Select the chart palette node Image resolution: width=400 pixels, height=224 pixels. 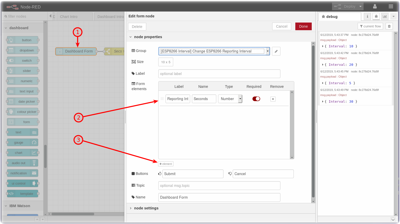23,153
